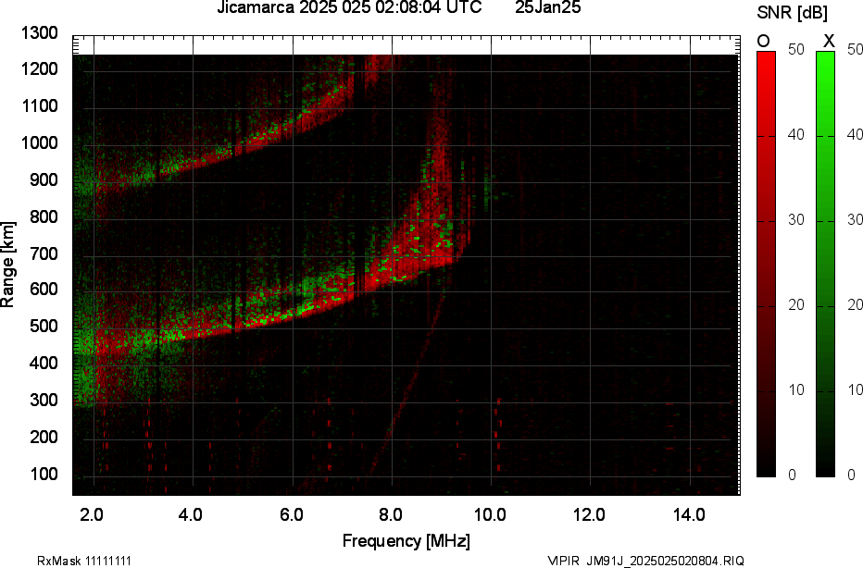The height and width of the screenshot is (568, 863).
Task: Click the '900' range tick label
Action: tap(44, 179)
